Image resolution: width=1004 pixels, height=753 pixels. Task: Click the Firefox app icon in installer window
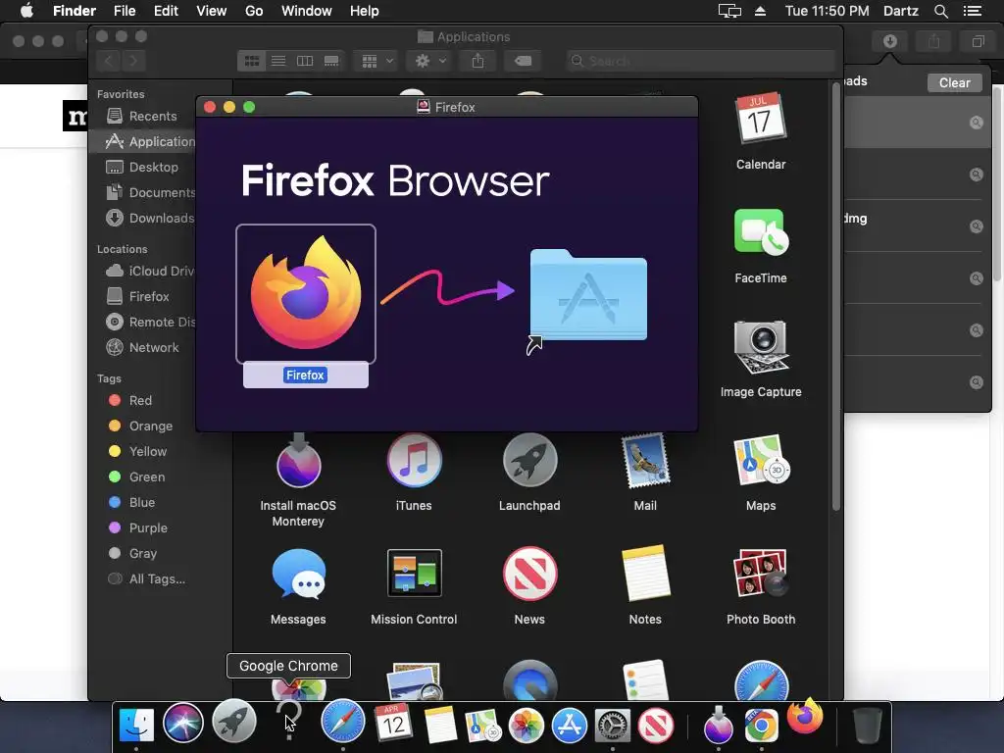tap(306, 293)
